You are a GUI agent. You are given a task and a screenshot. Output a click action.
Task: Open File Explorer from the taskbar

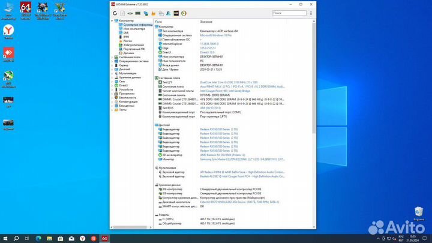point(49,238)
